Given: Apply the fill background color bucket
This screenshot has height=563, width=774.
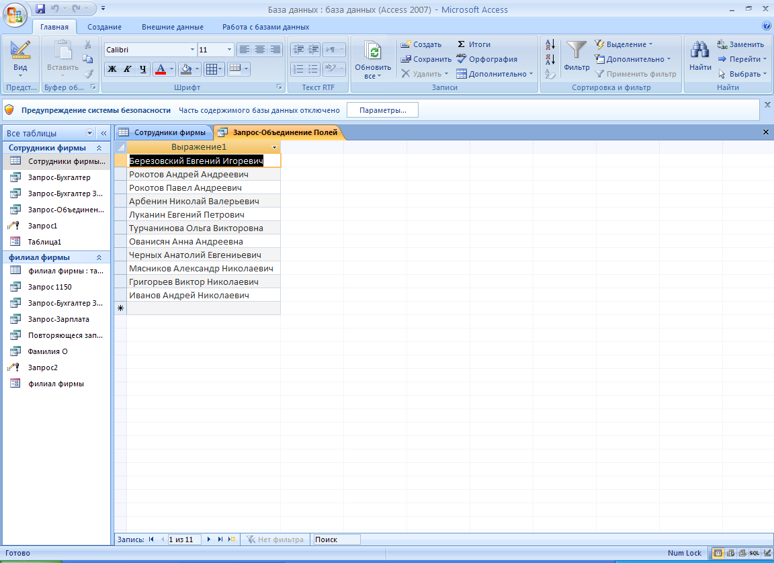Looking at the screenshot, I should (186, 69).
